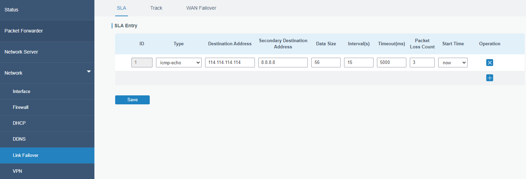Go to Firewall settings
This screenshot has height=179, width=526.
20,107
